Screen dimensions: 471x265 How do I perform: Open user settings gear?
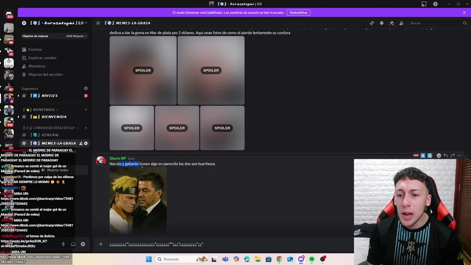(83, 244)
